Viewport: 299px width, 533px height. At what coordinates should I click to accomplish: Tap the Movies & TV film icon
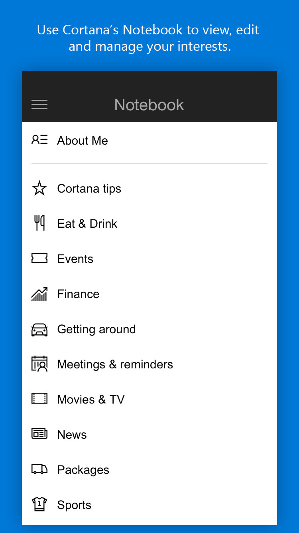click(39, 399)
